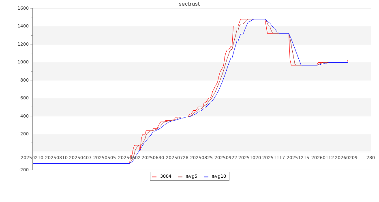Screen dimensions: 379x202
Task: Select the avg5 legend label
Action: [x=191, y=177]
